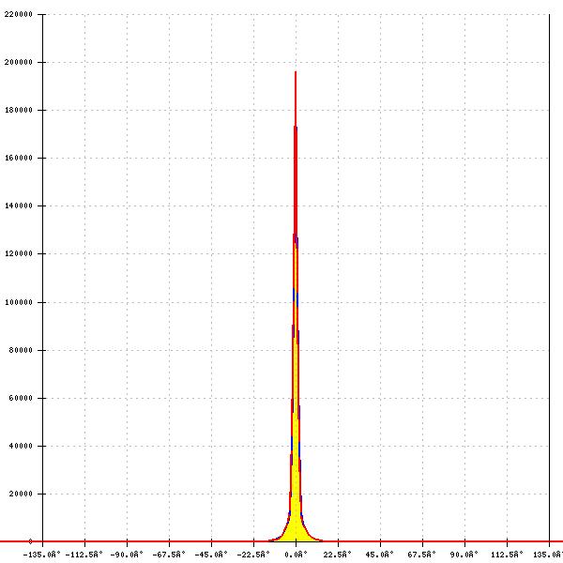563x563 pixels.
Task: Click the 220000 y-axis label
Action: [19, 14]
